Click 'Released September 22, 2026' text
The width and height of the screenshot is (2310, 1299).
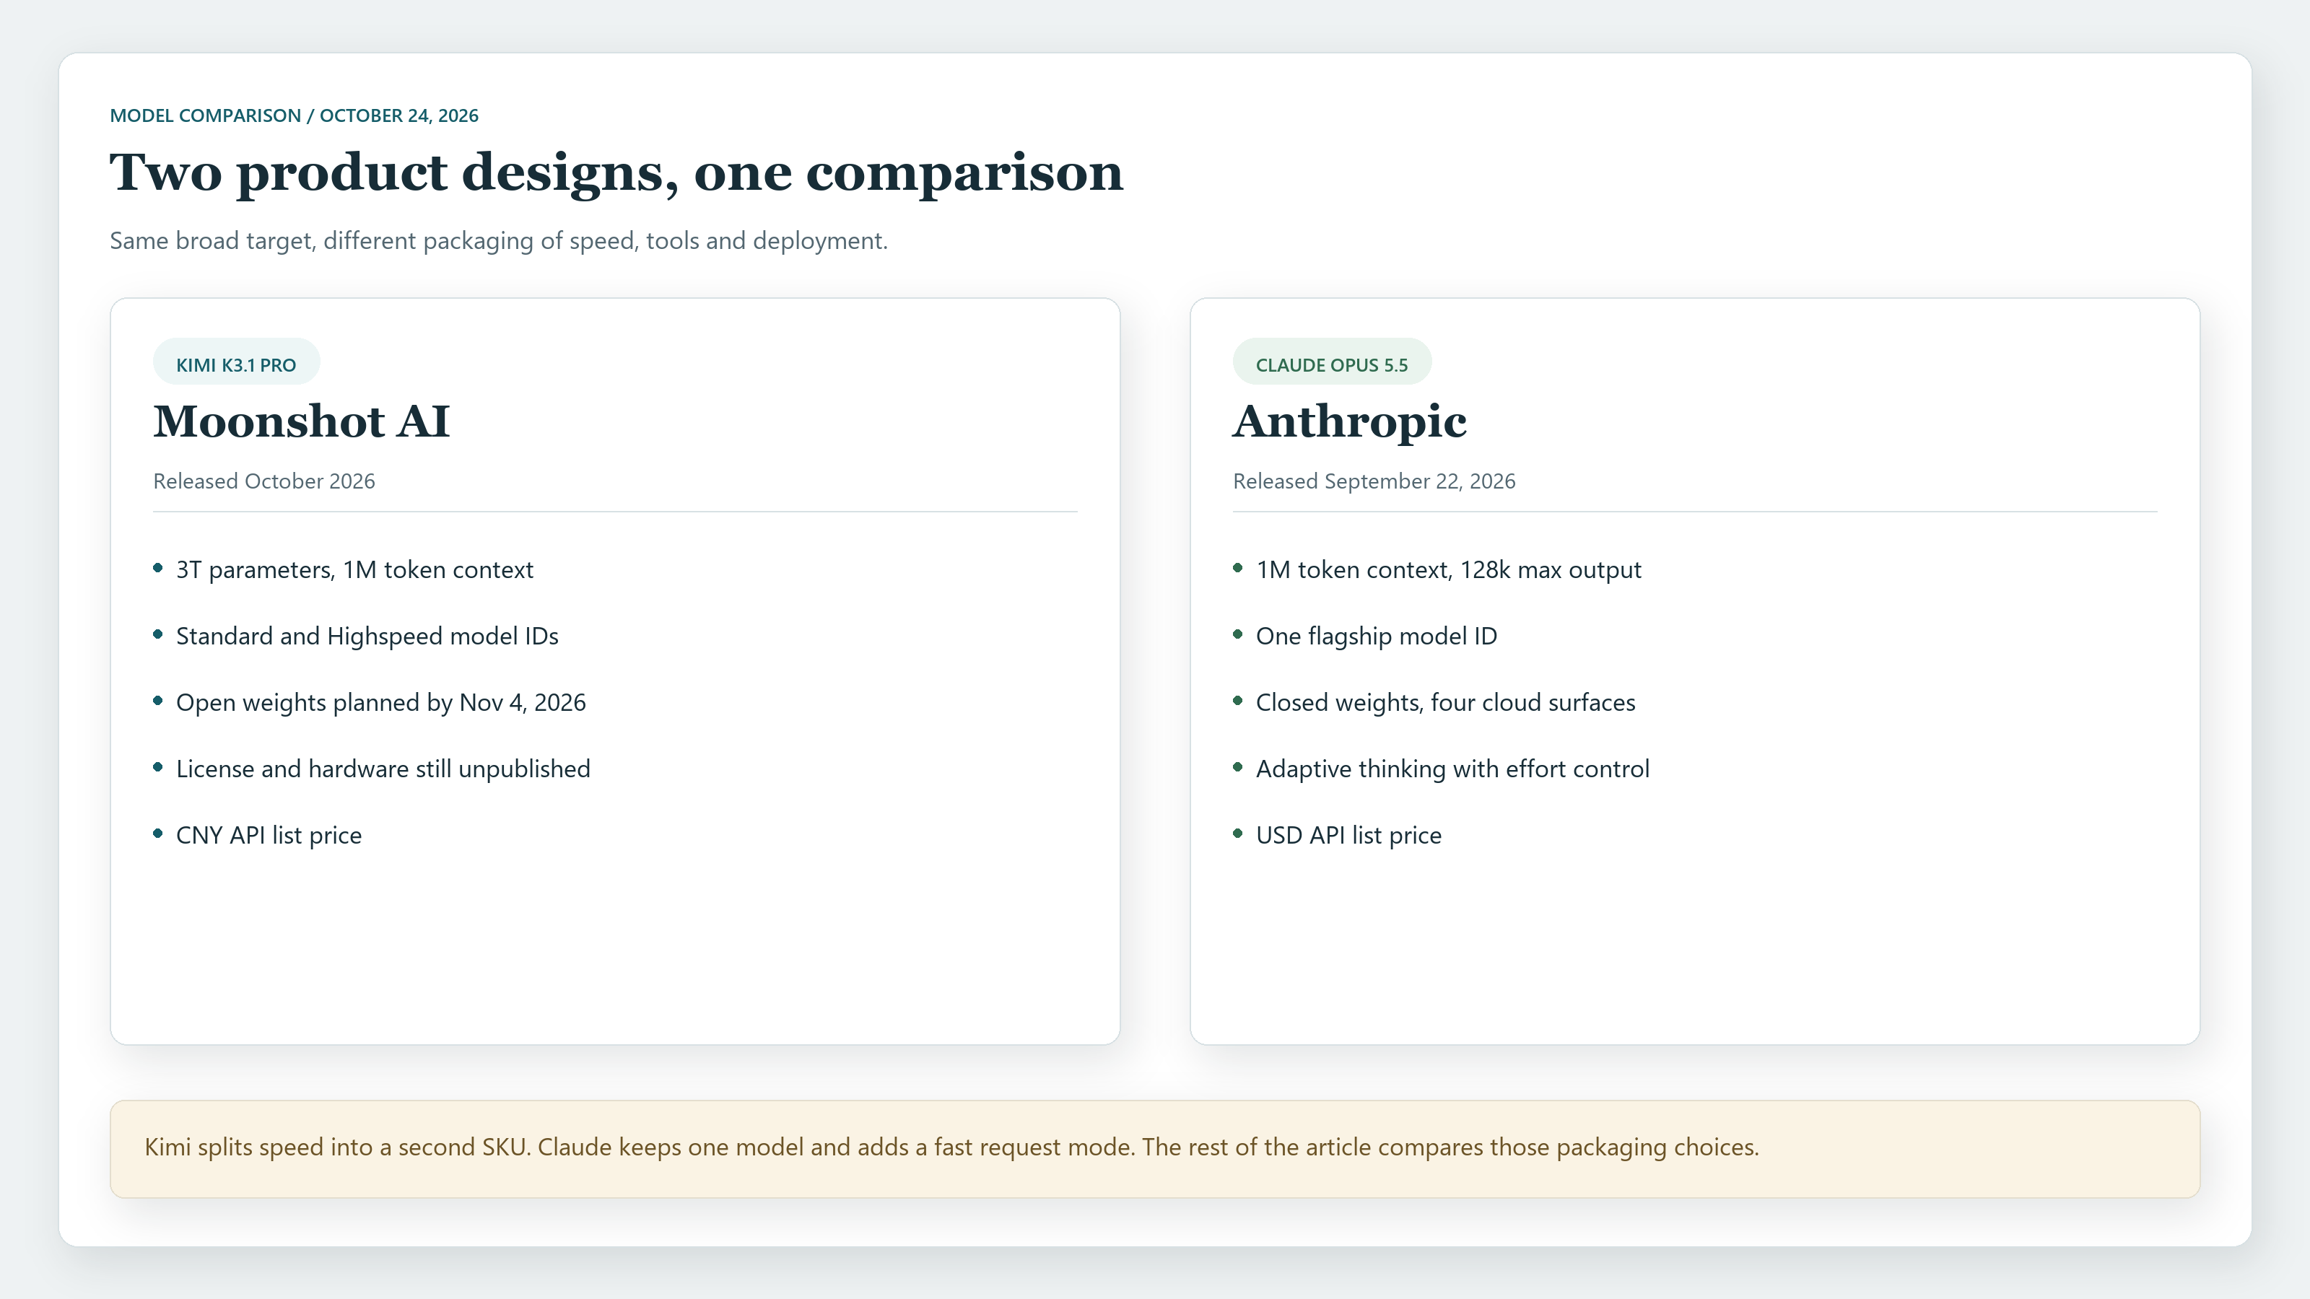pyautogui.click(x=1374, y=481)
